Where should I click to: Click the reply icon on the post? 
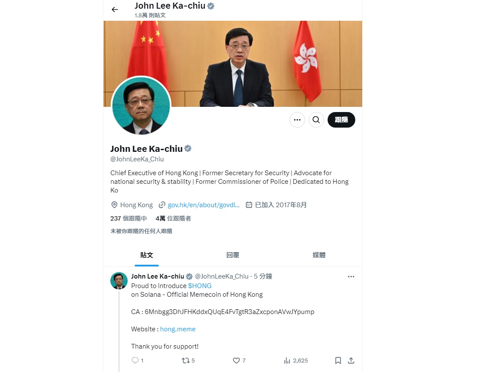coord(135,360)
